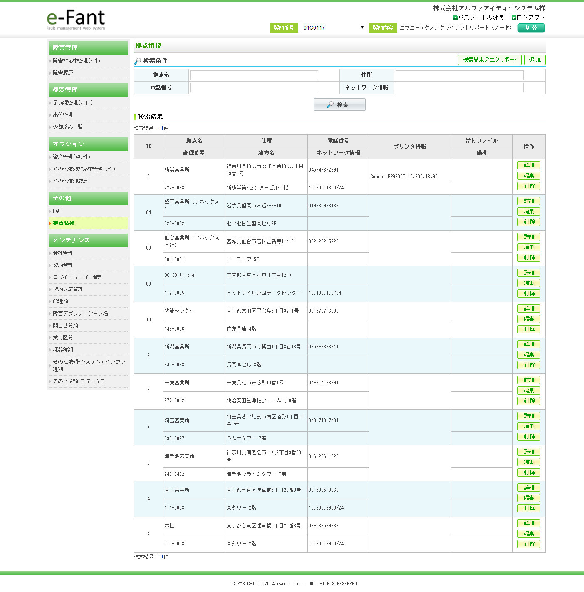Select 資産管理(439件) in sidebar

(72, 157)
